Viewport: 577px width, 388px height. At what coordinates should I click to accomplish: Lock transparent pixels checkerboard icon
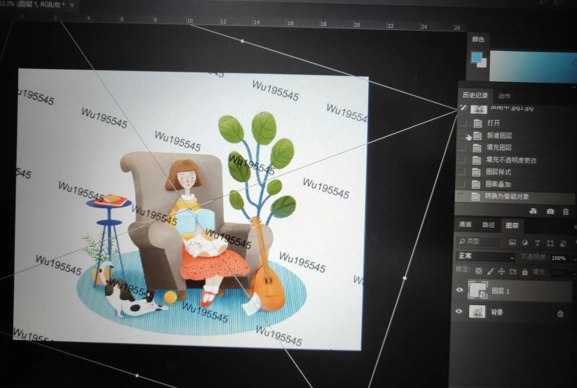point(478,271)
